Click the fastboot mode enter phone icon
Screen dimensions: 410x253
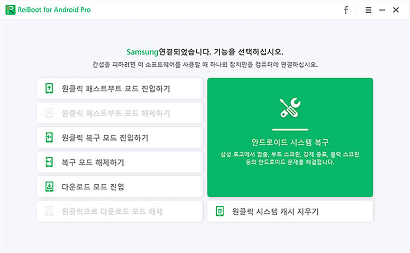(49, 89)
